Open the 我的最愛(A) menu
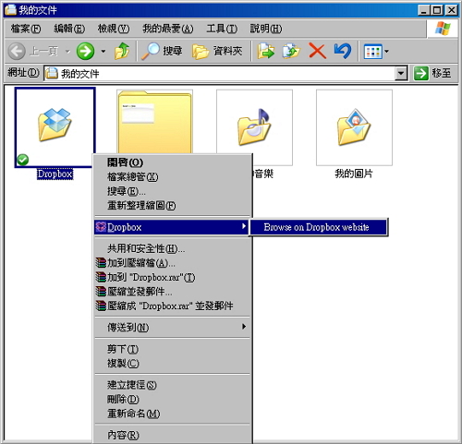462x444 pixels. coord(168,29)
